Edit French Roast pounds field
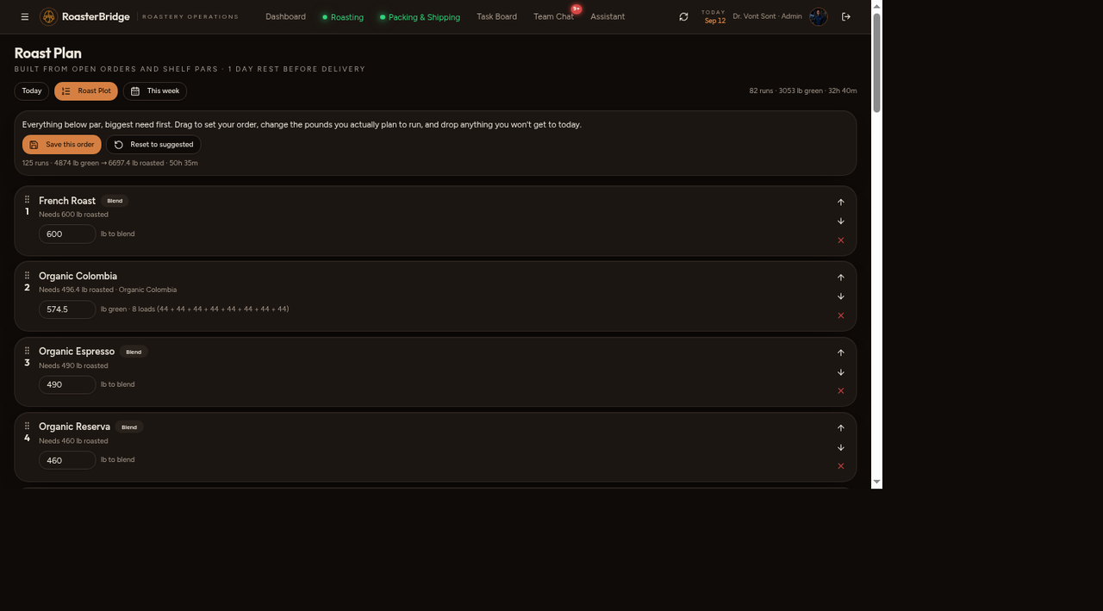This screenshot has width=1103, height=611. (x=67, y=234)
